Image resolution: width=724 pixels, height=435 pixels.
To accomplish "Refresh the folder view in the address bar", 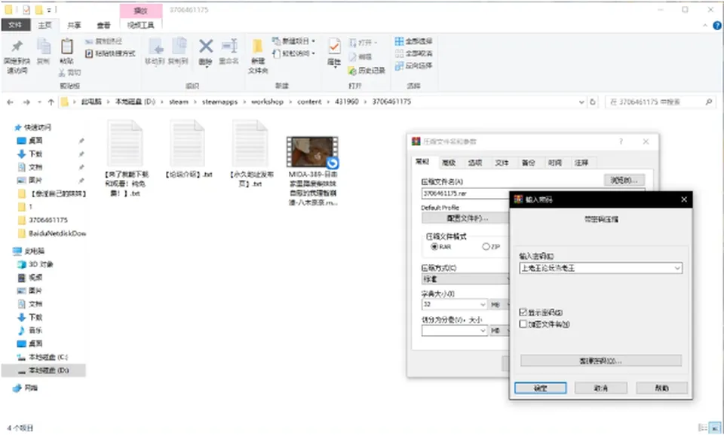I will click(593, 102).
